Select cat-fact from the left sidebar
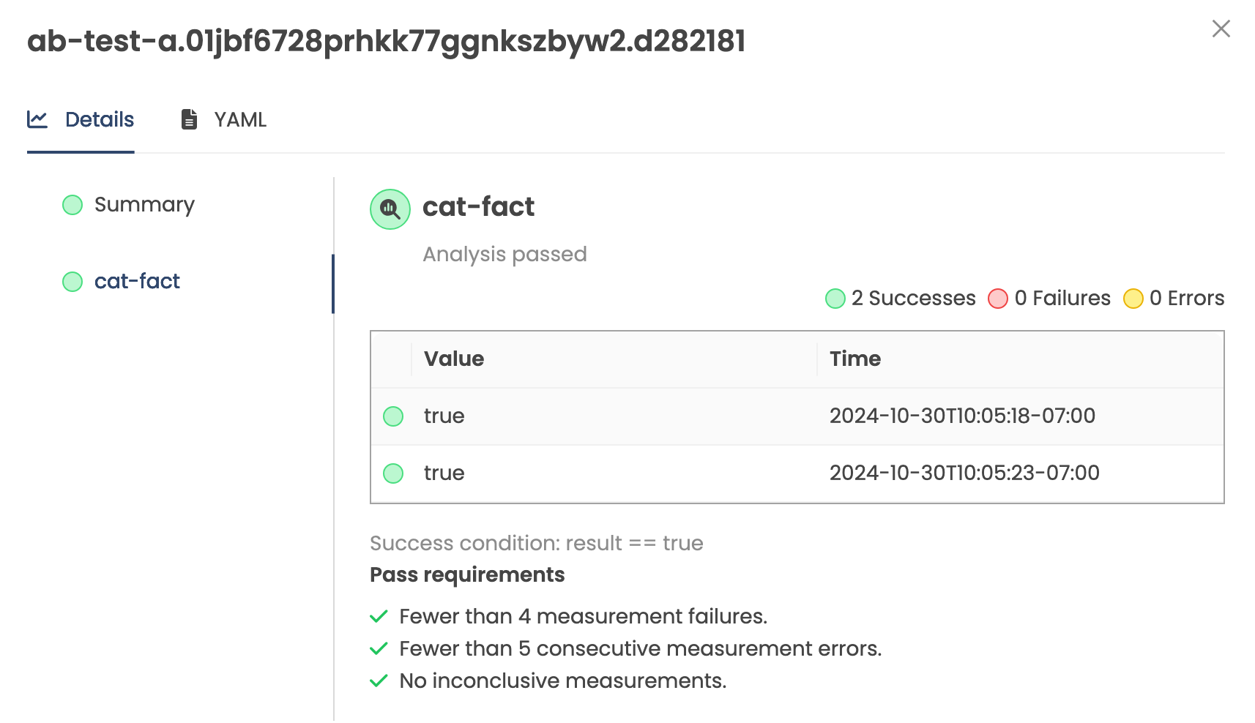This screenshot has height=723, width=1255. (137, 281)
